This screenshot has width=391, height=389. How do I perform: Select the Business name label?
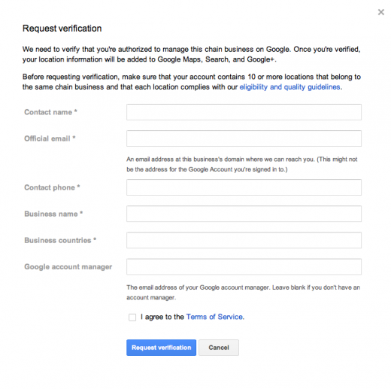point(53,214)
